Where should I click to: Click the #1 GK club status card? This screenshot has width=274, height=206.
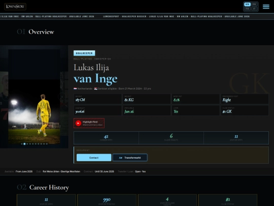[x=245, y=110]
